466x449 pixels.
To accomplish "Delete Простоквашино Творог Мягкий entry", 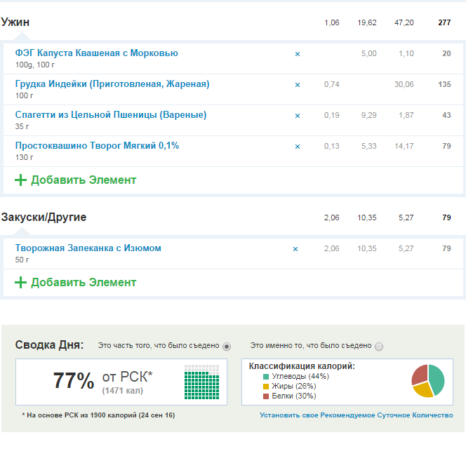I will [297, 147].
